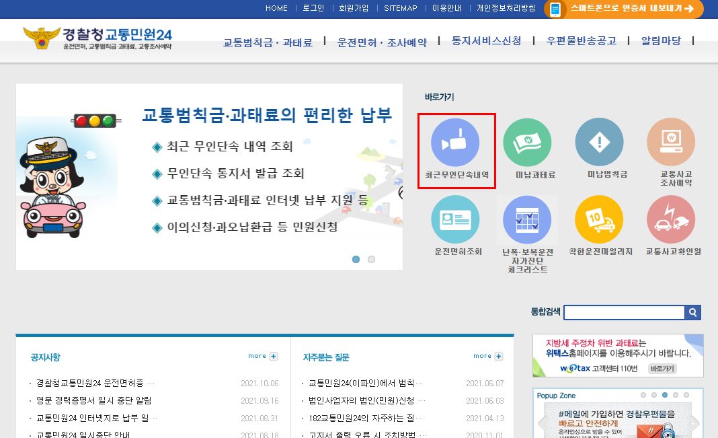Open SITEMAP link

click(401, 8)
